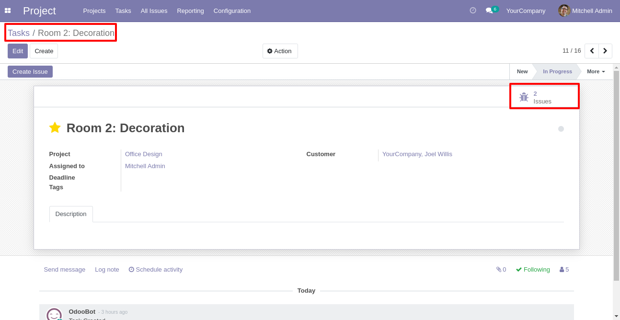Go to previous record arrow
Screen dimensions: 620x320
[592, 51]
